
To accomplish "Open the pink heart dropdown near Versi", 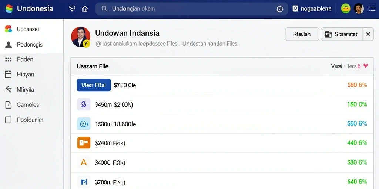I will (366, 66).
